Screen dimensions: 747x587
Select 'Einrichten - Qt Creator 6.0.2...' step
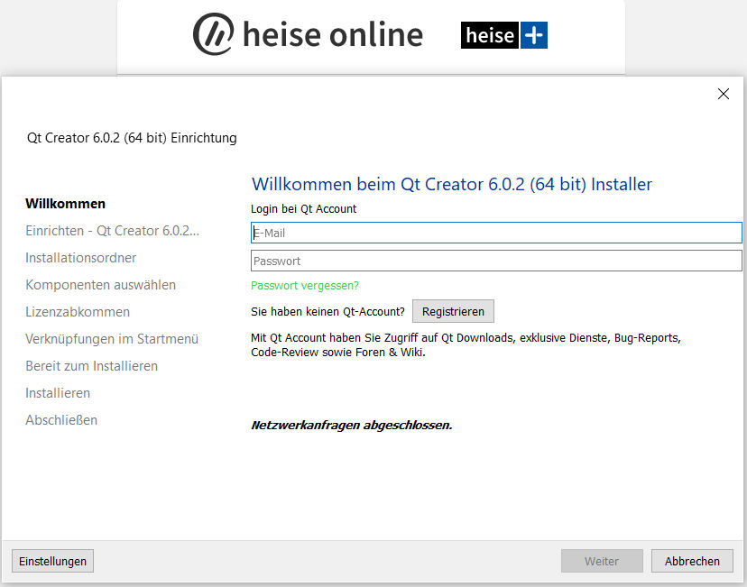coord(113,231)
